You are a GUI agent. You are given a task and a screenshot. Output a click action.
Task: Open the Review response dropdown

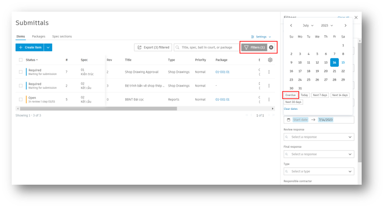tap(319, 137)
